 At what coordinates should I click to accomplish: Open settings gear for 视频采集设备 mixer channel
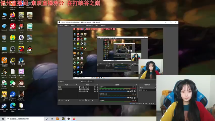point(135,98)
